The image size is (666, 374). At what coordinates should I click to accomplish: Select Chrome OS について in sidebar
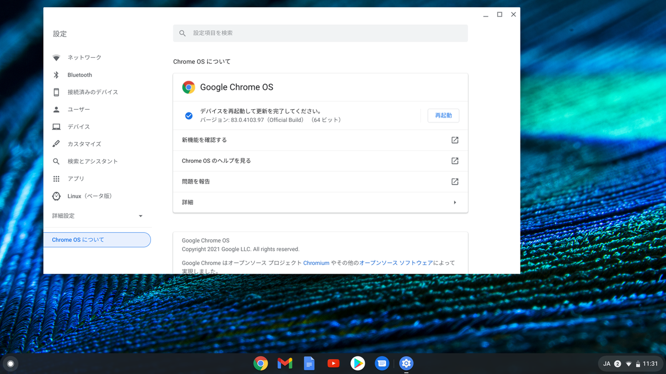pyautogui.click(x=97, y=240)
